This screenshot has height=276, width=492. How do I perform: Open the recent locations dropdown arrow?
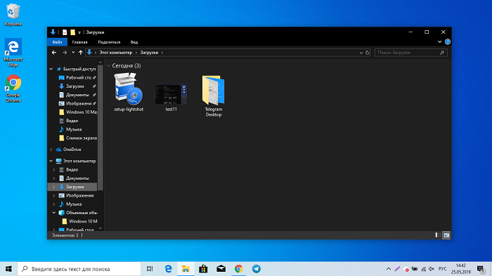coord(73,53)
